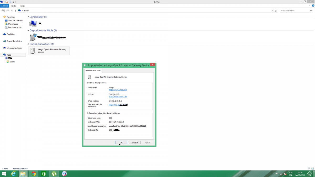
Task: Open the Downloads folder icon
Action: (6, 24)
